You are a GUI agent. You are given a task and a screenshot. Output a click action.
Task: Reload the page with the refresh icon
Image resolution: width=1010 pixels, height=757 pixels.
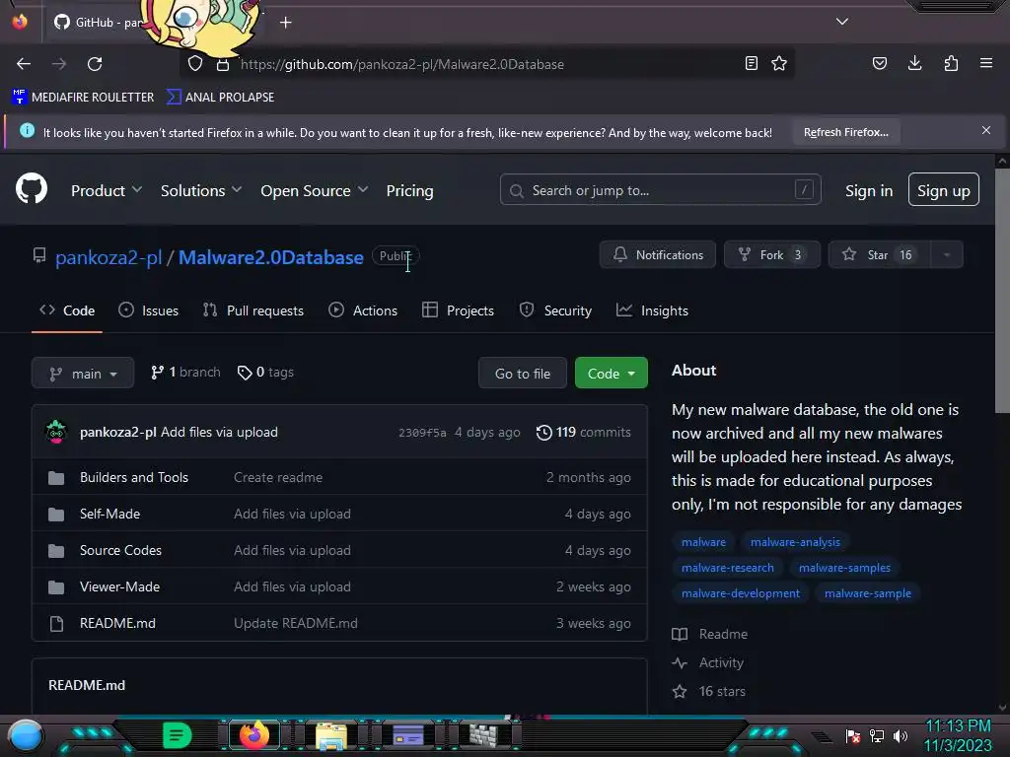tap(95, 64)
